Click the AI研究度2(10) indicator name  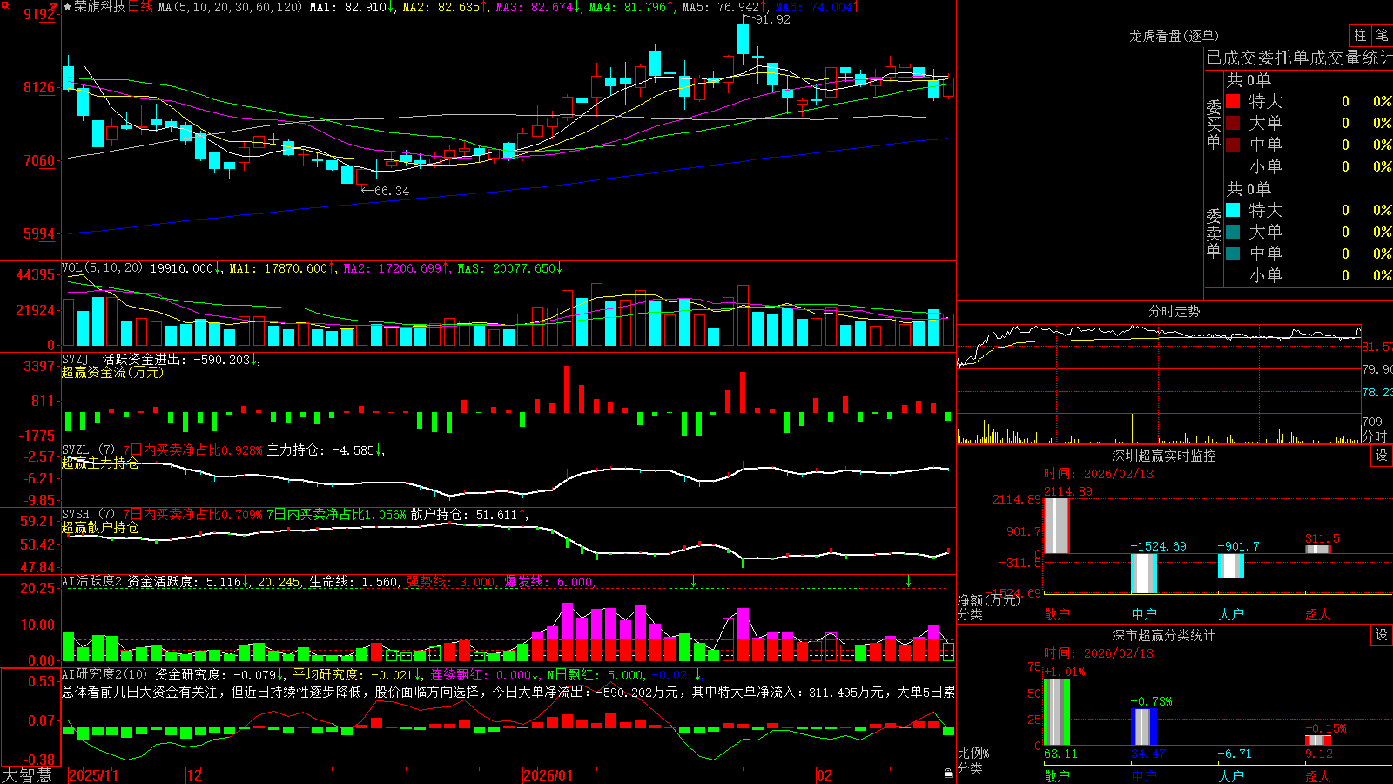[104, 674]
